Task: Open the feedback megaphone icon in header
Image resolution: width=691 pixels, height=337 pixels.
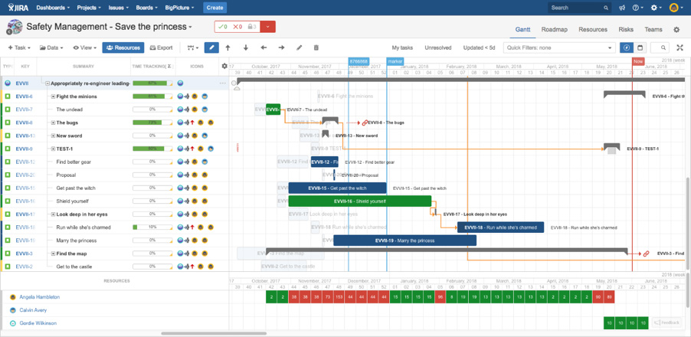Action: [622, 8]
